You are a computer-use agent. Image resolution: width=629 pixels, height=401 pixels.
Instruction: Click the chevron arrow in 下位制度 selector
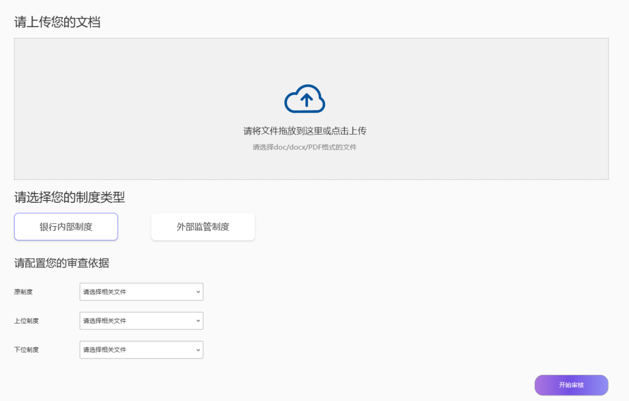coord(198,350)
